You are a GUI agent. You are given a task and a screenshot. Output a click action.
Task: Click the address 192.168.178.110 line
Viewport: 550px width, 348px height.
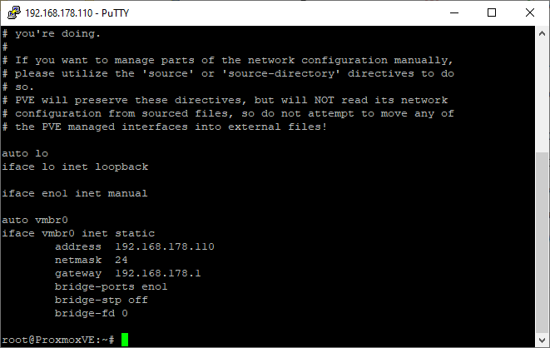point(134,246)
